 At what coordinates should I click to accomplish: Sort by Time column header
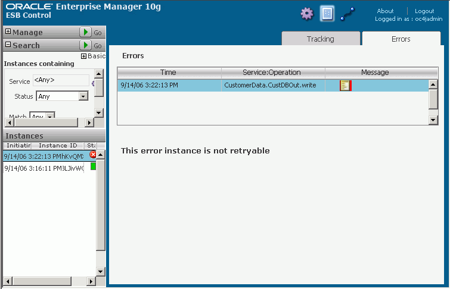pos(169,73)
